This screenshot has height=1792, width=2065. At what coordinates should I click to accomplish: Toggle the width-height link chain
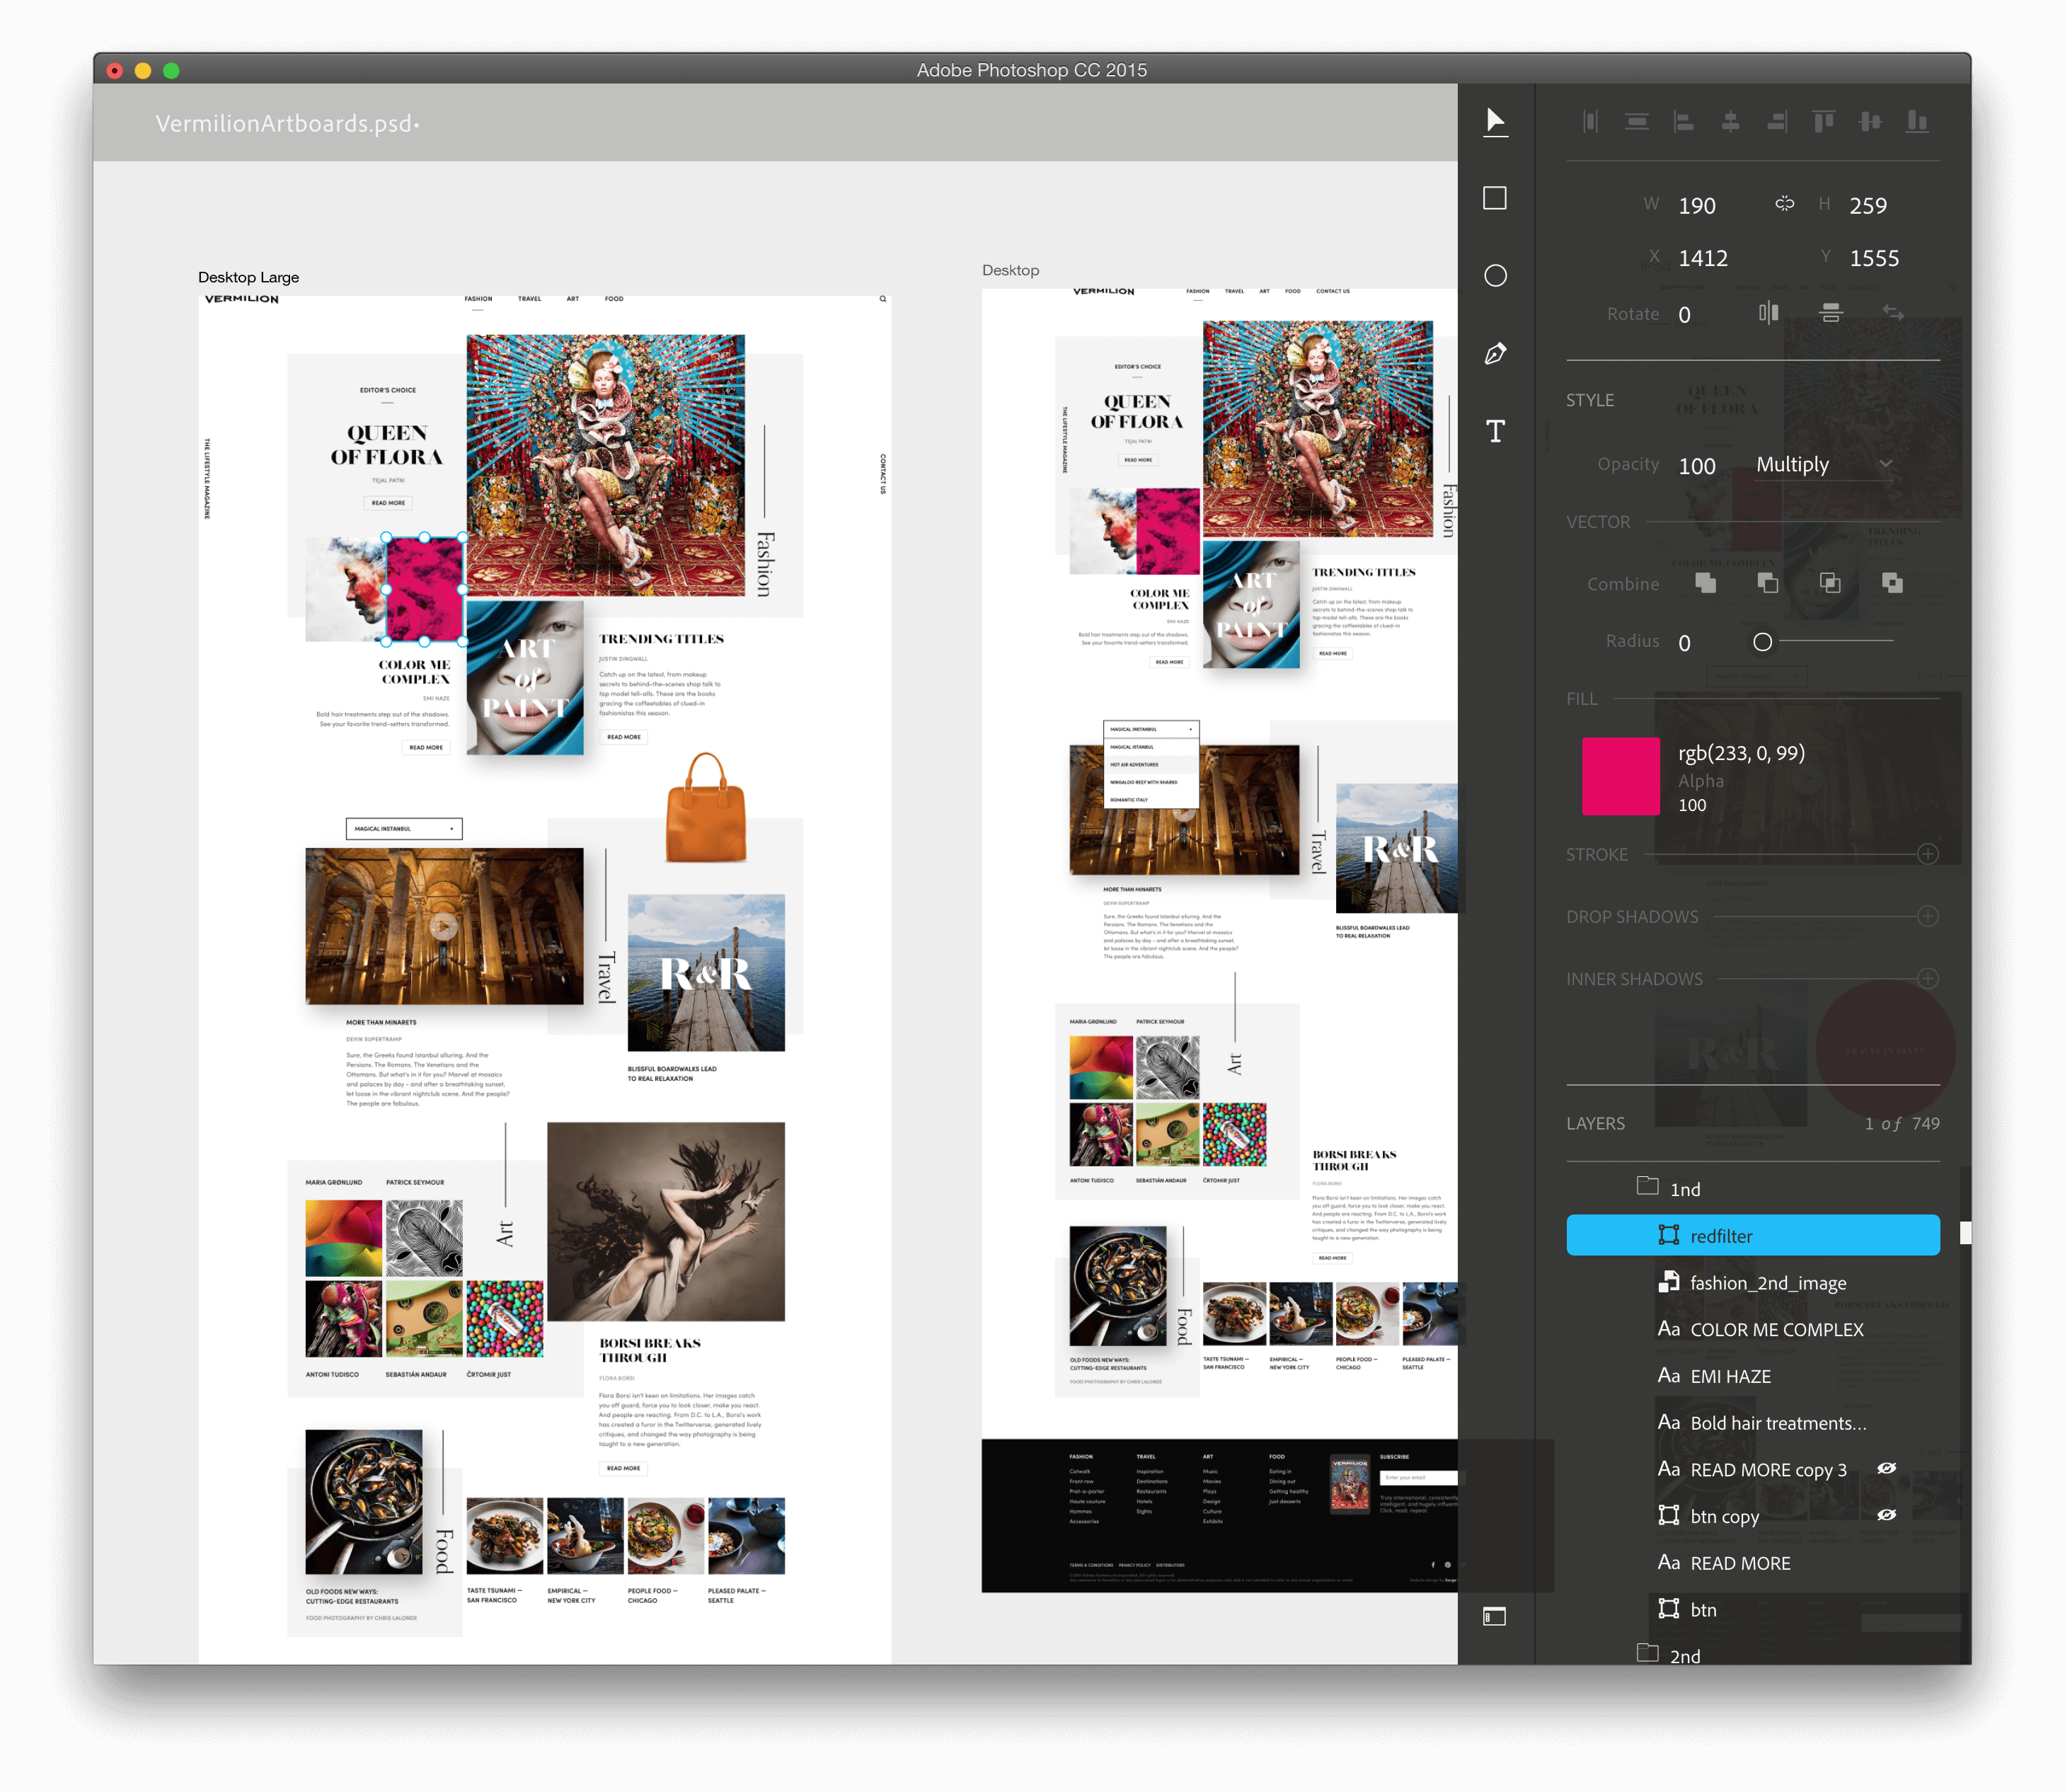[1786, 204]
